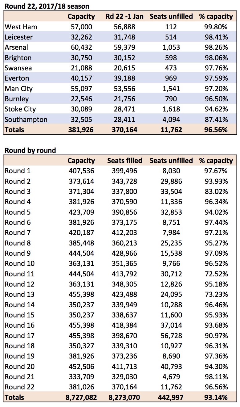Select Man City's % capacity 97.20%
This screenshot has height=407, width=240.
coord(216,89)
